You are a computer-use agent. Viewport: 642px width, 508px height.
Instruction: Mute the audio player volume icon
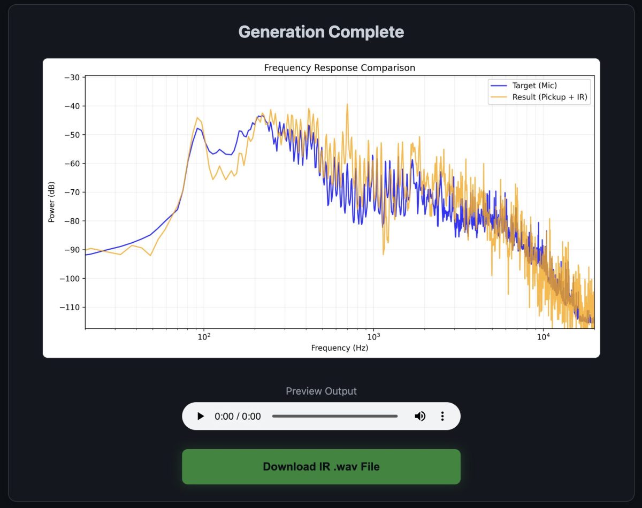[x=420, y=416]
